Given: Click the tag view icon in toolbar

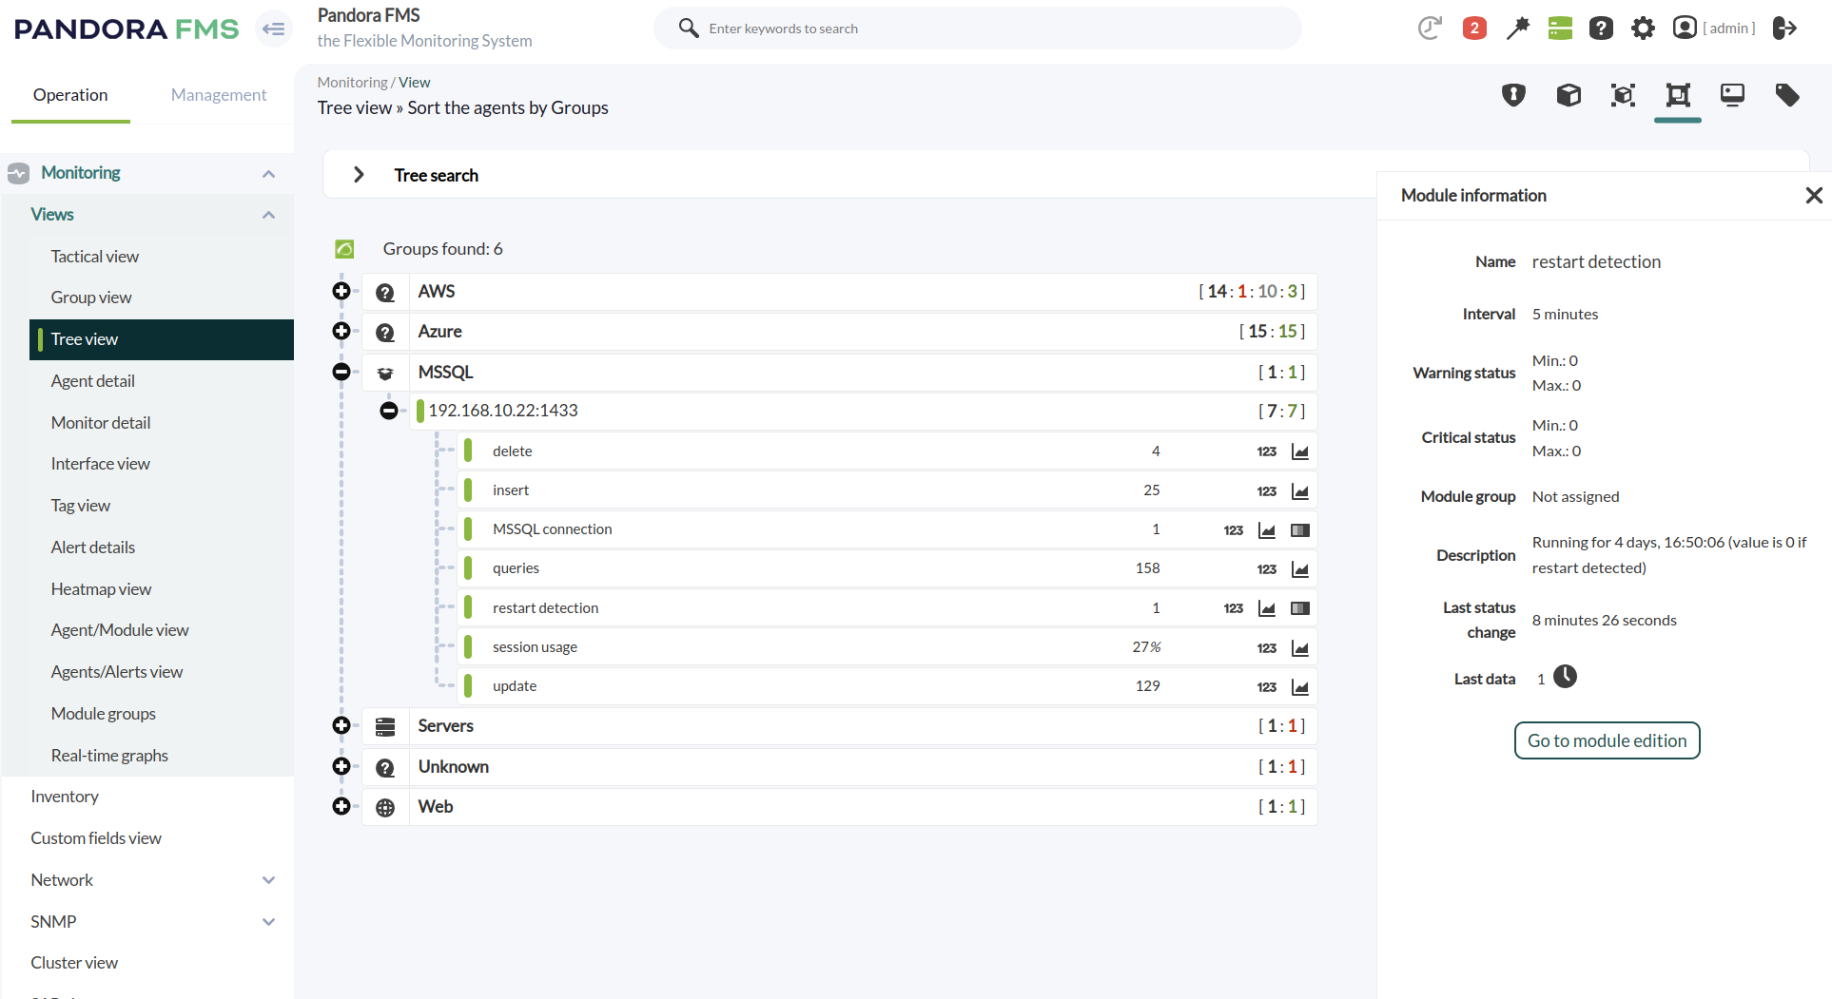Looking at the screenshot, I should (1787, 95).
